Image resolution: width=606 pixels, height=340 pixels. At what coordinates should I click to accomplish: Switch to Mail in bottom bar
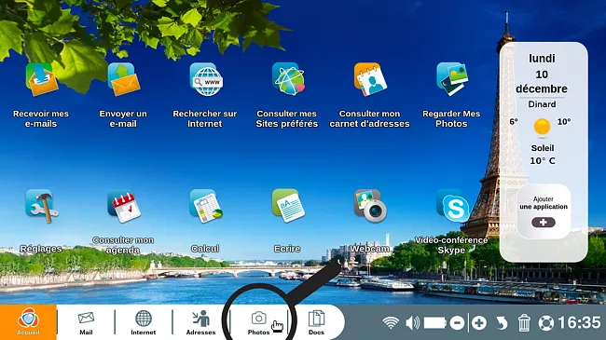pos(86,323)
